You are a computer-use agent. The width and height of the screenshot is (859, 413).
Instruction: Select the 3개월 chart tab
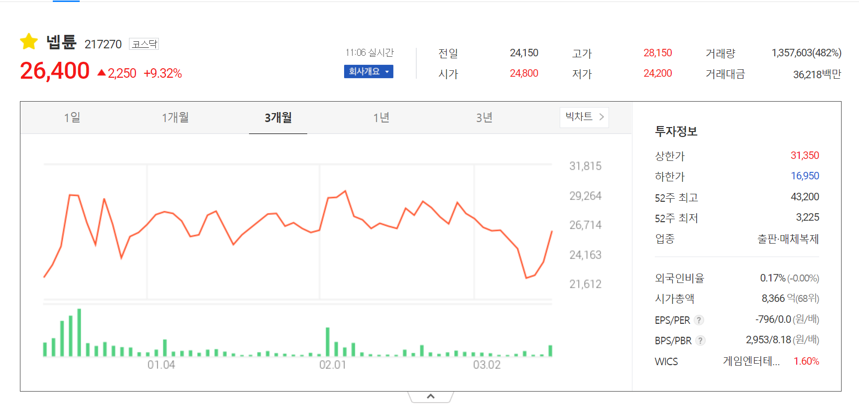[x=278, y=118]
